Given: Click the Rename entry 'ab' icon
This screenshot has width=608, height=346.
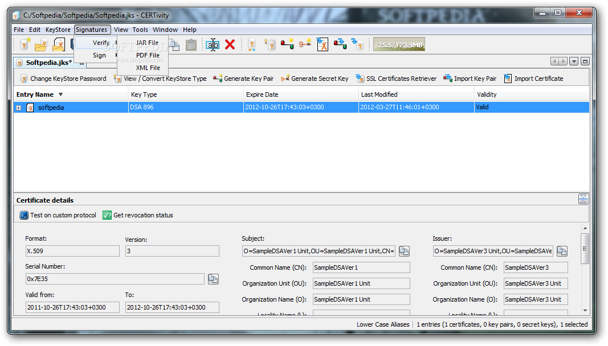Looking at the screenshot, I should (x=213, y=44).
